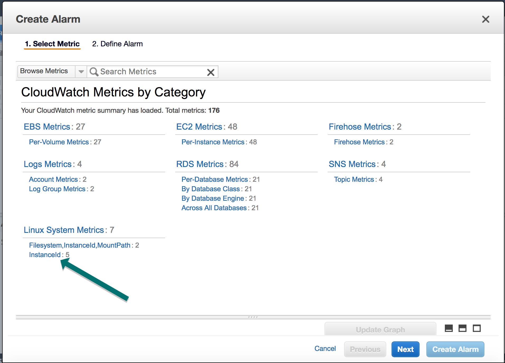The width and height of the screenshot is (505, 363).
Task: Click the Cancel link
Action: click(325, 349)
